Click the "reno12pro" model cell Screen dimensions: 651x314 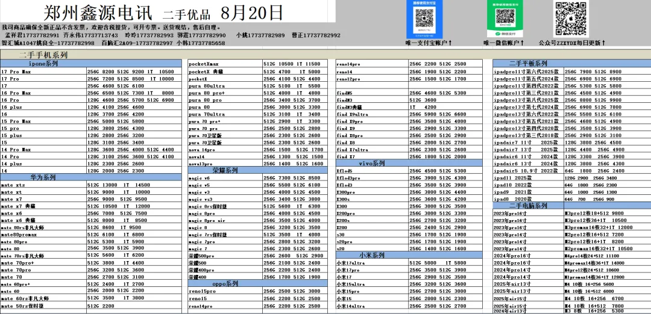[x=372, y=78]
